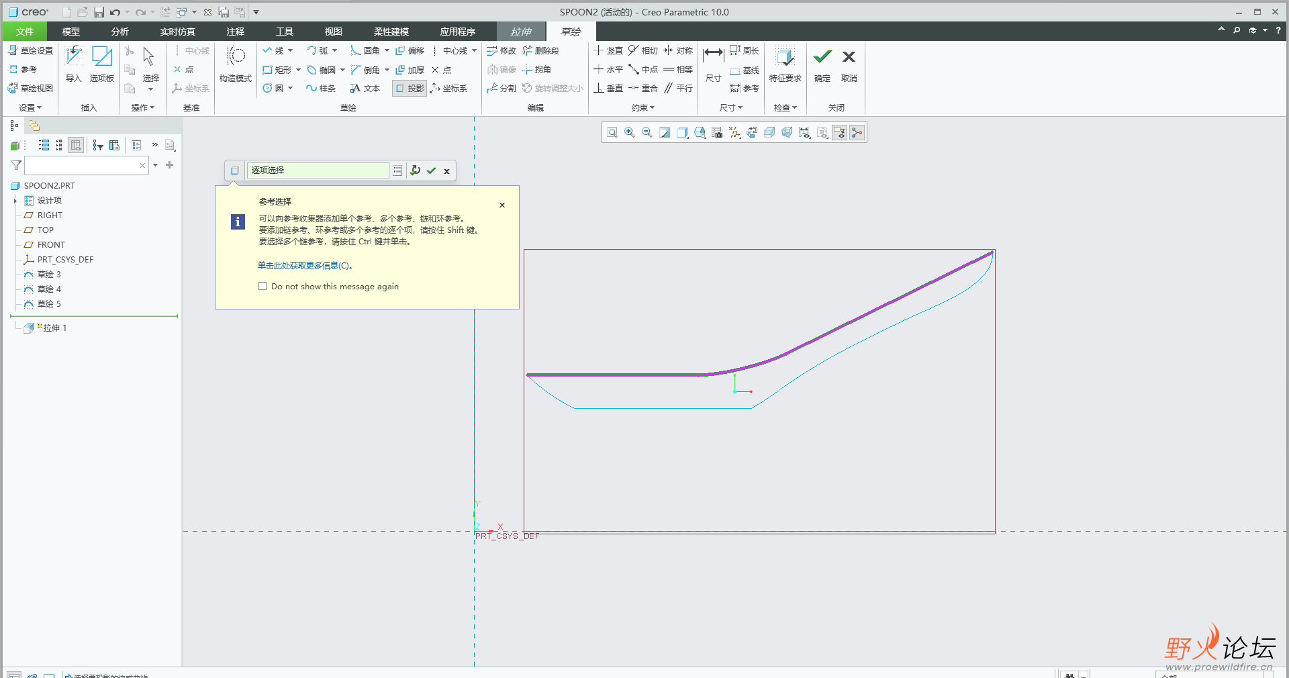Open the 视图 ribbon tab

pos(334,32)
